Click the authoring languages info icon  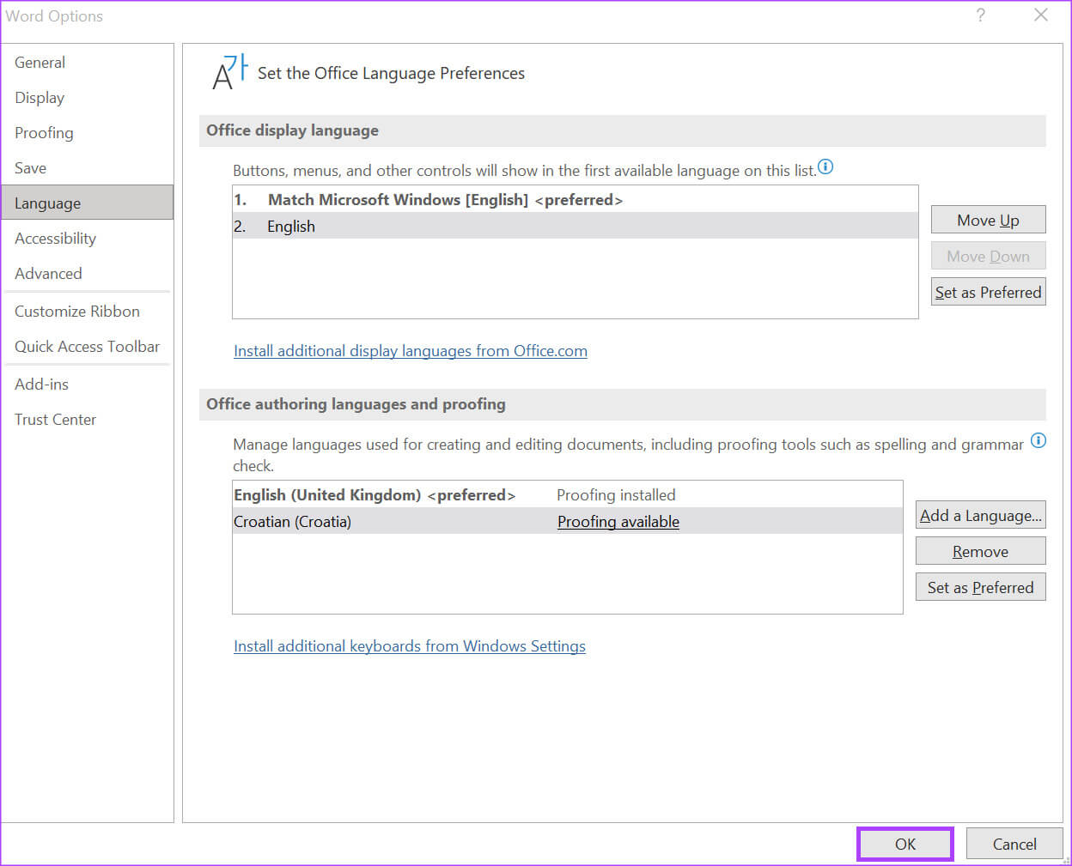[1038, 440]
